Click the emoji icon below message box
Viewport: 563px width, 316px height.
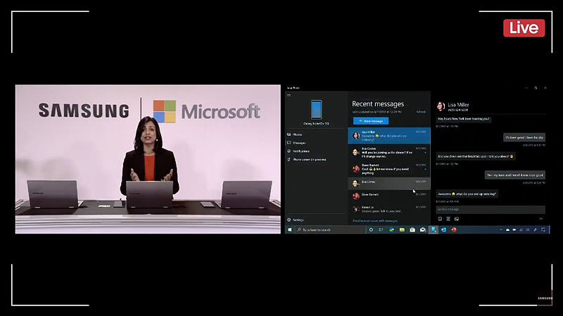(x=440, y=219)
